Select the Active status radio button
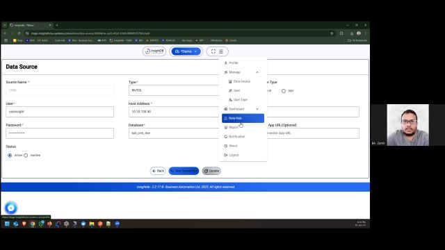The width and height of the screenshot is (445, 250). click(x=10, y=156)
